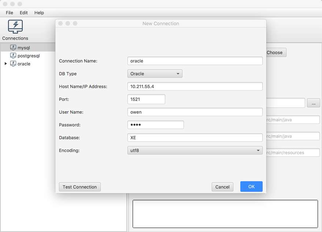The image size is (322, 232).
Task: Focus the Password field
Action: [x=156, y=125]
